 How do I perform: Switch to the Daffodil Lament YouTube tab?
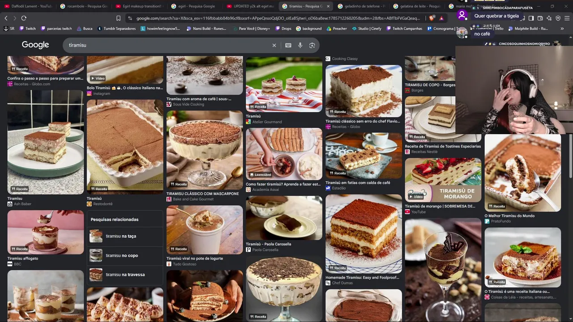28,6
